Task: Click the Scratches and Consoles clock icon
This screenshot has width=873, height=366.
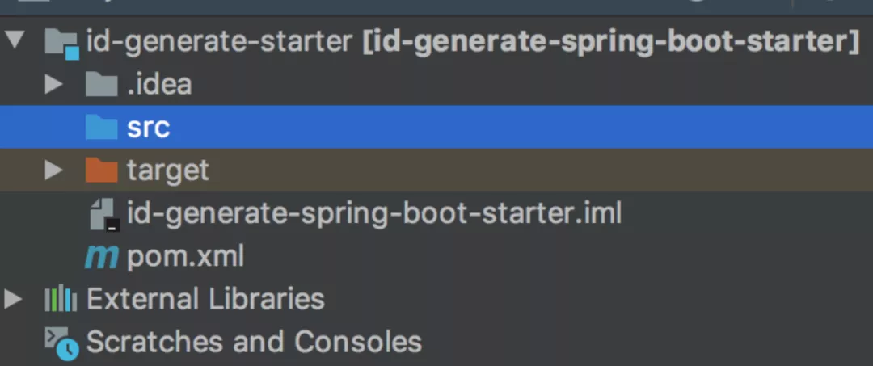Action: pyautogui.click(x=61, y=343)
